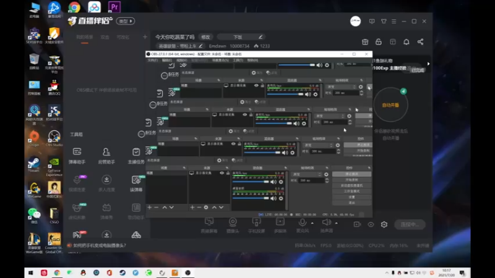Image resolution: width=495 pixels, height=278 pixels.
Task: Toggle the 自动开播 circular switch
Action: [x=391, y=105]
